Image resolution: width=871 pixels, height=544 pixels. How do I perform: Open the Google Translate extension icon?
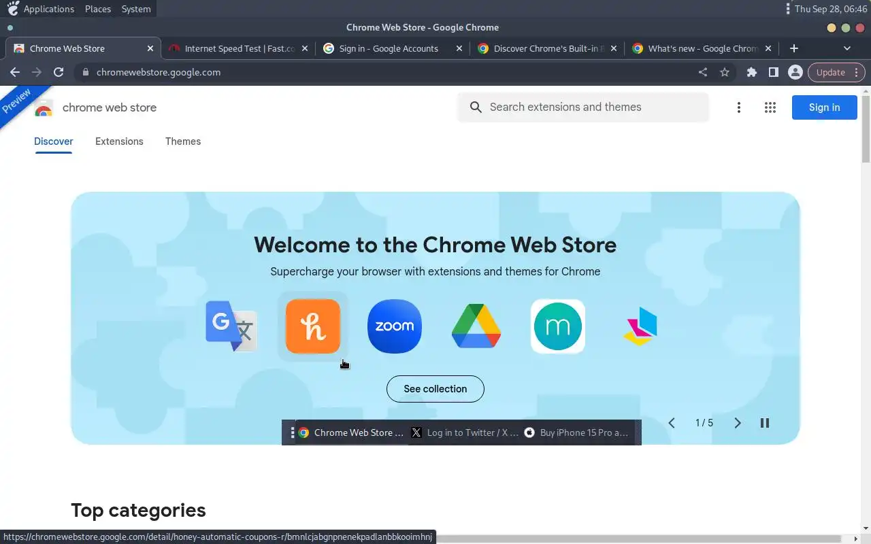(231, 326)
